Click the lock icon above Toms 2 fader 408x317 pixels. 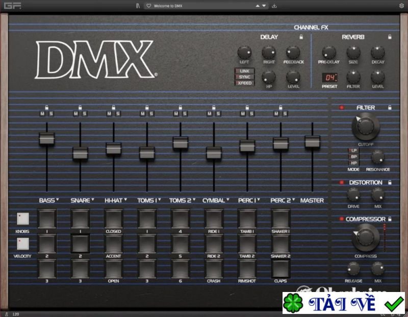(181, 107)
